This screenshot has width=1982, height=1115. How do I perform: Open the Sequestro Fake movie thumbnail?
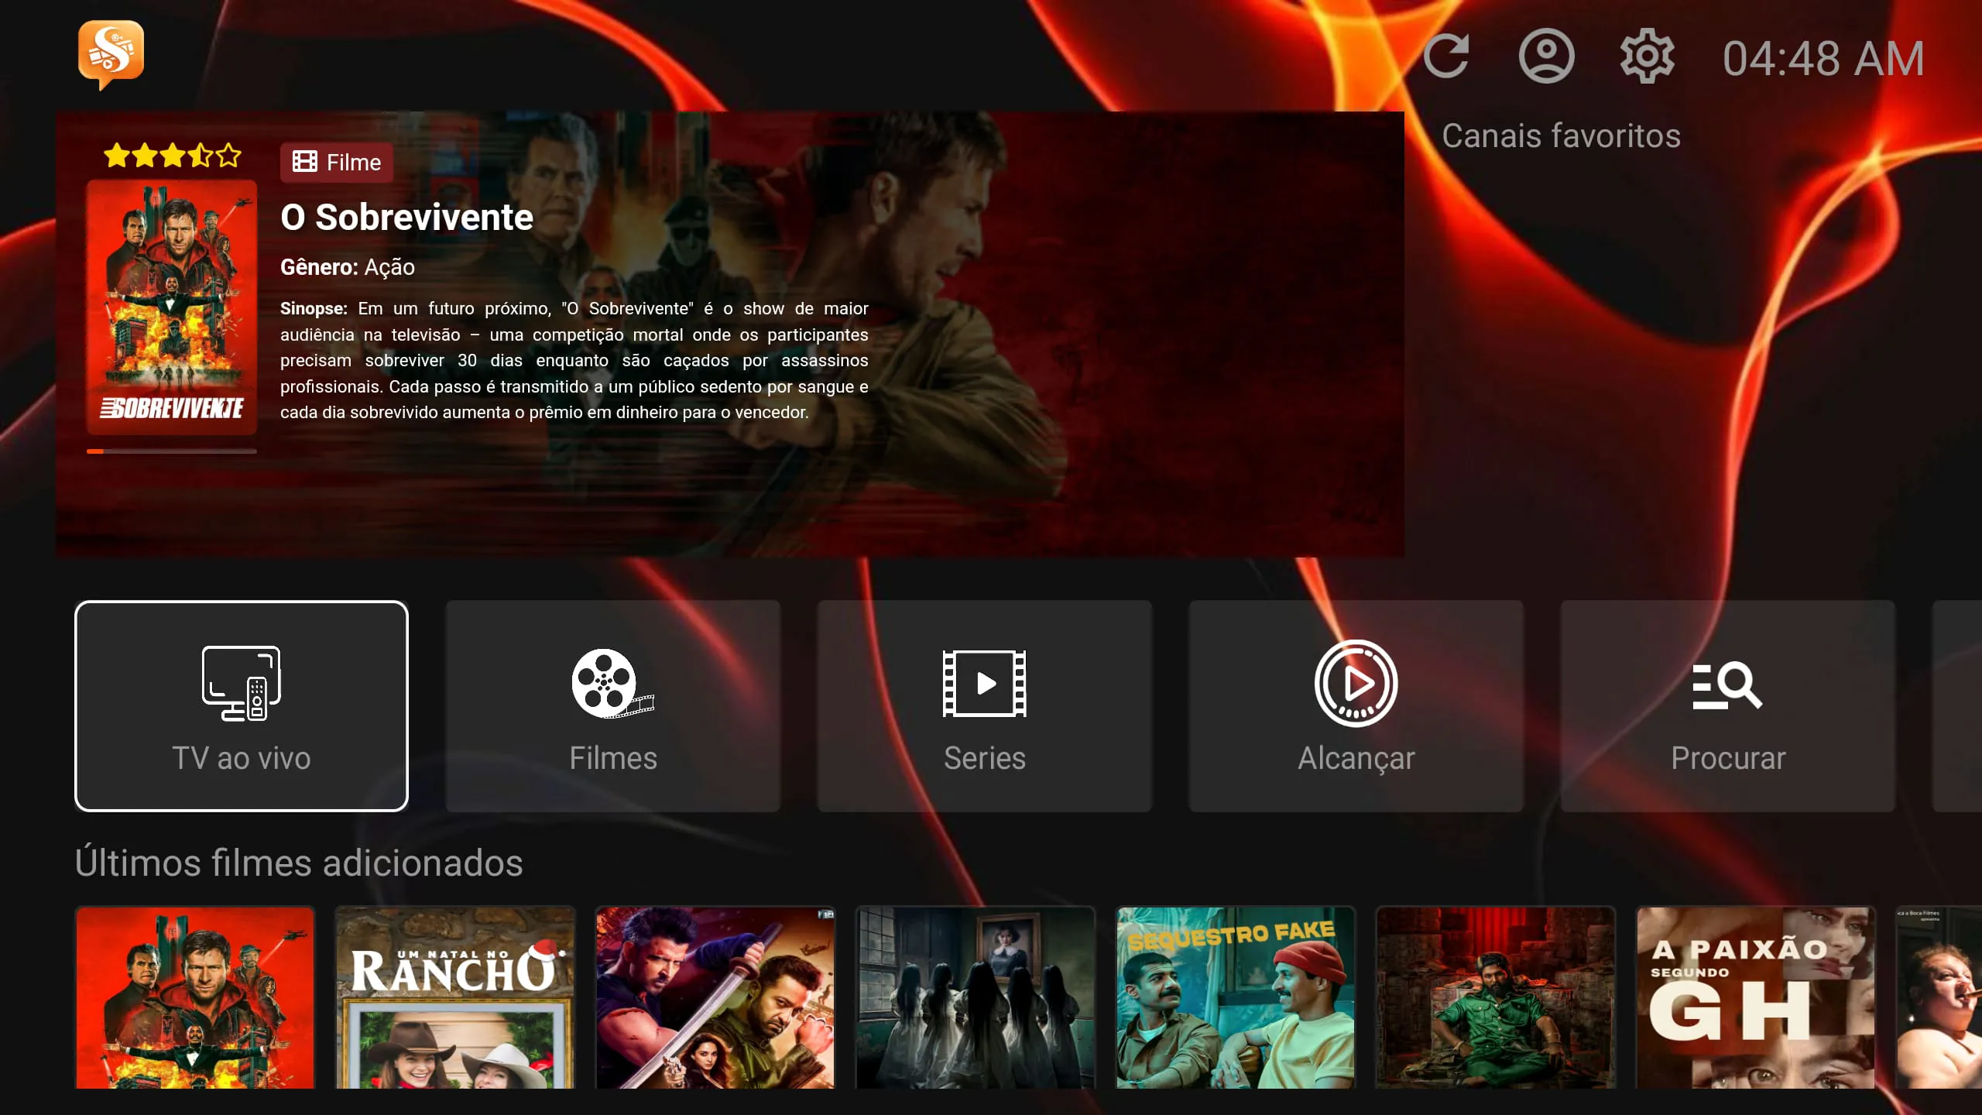[x=1236, y=997]
